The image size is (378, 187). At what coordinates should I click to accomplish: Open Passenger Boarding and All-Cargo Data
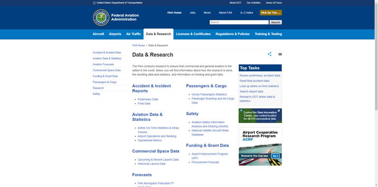tap(213, 101)
